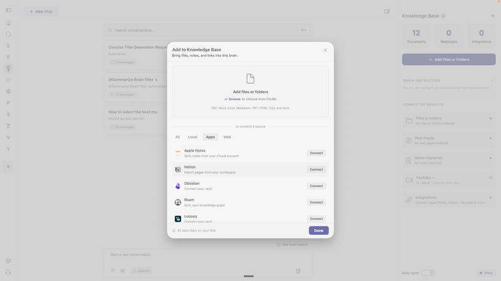501x281 pixels.
Task: Click the sliders options icon below input
Action: 122,271
